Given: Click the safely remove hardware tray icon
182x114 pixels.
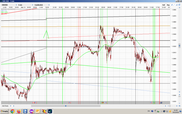Looking at the screenshot, I should click(158, 111).
